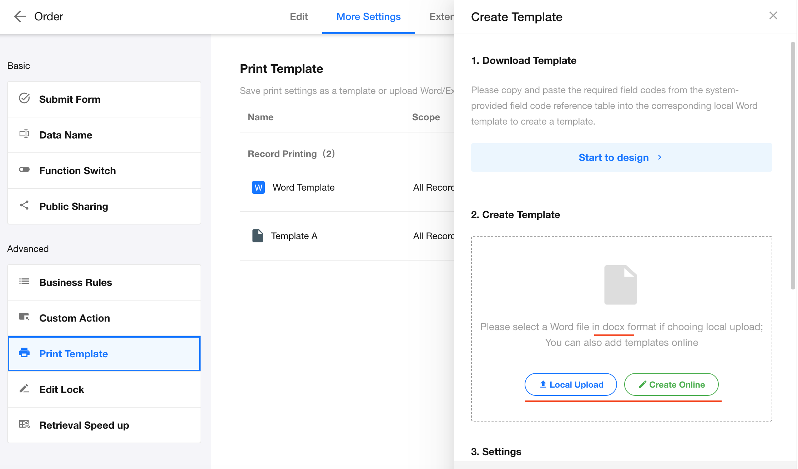
Task: Click the Edit Lock pencil icon
Action: coord(24,388)
